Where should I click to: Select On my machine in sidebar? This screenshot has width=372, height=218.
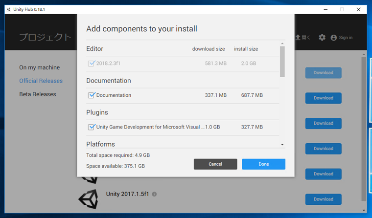tap(39, 67)
